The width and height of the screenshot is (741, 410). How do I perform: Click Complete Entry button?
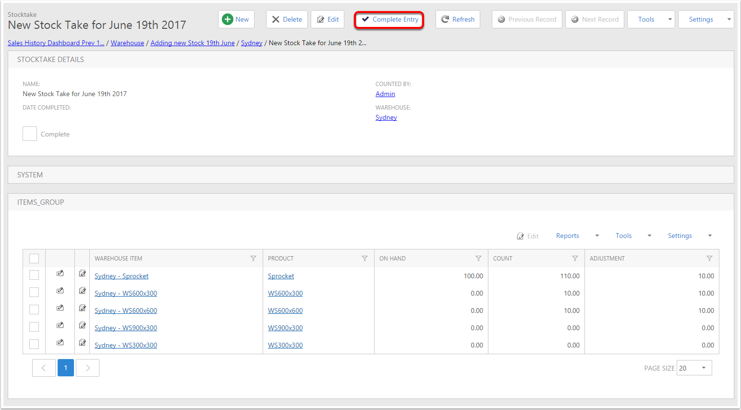click(389, 20)
